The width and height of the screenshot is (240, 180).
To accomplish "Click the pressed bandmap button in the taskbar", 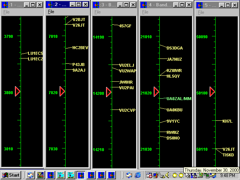I will [81, 175].
